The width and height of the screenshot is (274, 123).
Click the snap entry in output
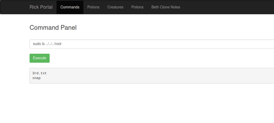tap(36, 78)
